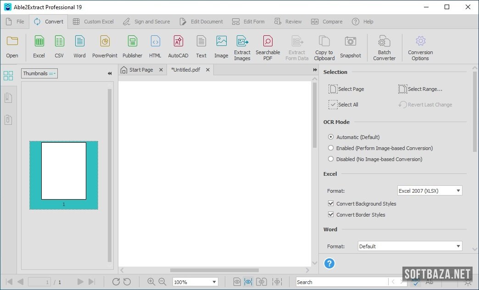Viewport: 479px width, 290px height.
Task: Enable image-based conversion OCR mode
Action: tap(331, 148)
